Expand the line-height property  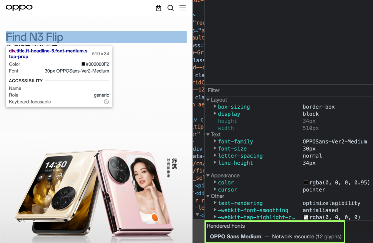(x=215, y=163)
